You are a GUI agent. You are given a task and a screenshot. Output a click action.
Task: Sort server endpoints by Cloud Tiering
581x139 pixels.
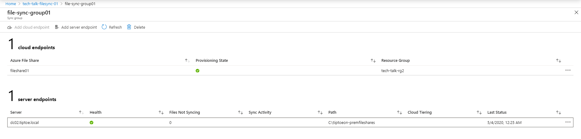[479, 112]
